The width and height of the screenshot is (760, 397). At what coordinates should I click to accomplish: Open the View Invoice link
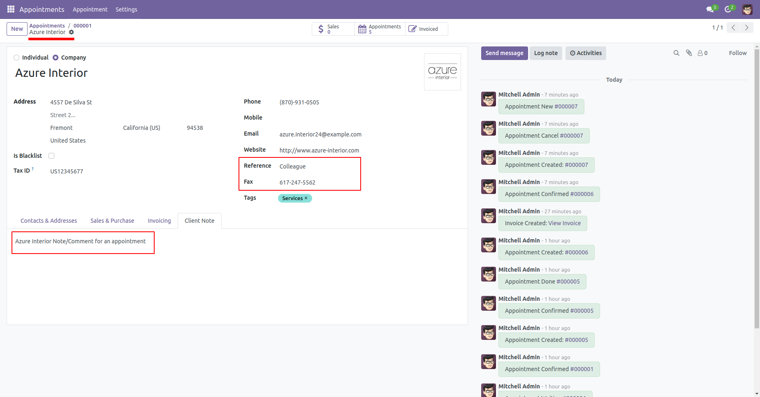[x=564, y=223]
